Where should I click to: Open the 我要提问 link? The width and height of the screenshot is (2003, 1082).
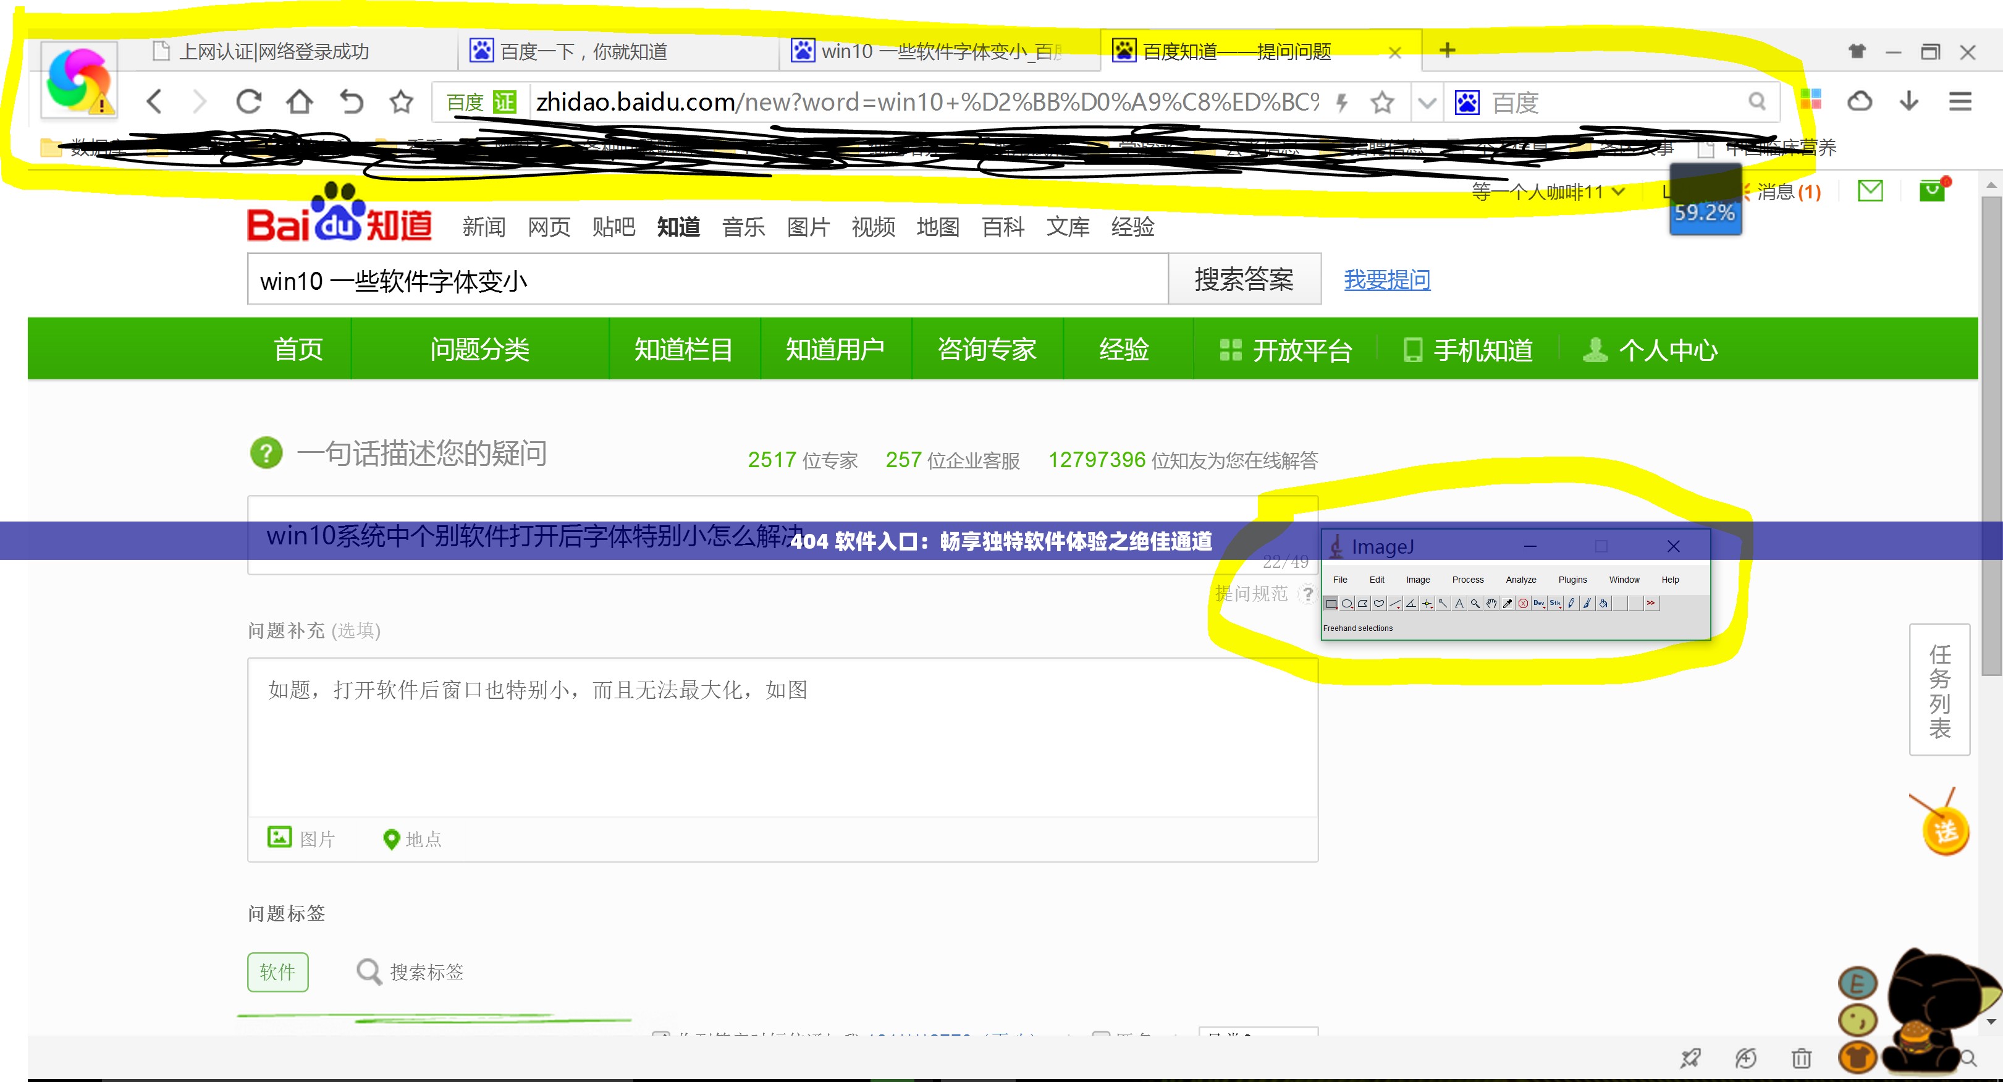click(1387, 279)
